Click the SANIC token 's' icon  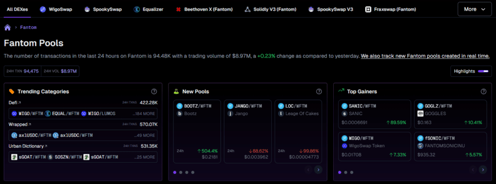pos(344,113)
